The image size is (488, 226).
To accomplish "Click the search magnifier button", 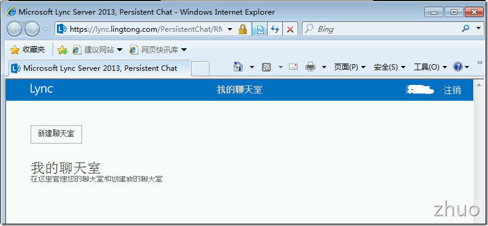I will pyautogui.click(x=465, y=29).
